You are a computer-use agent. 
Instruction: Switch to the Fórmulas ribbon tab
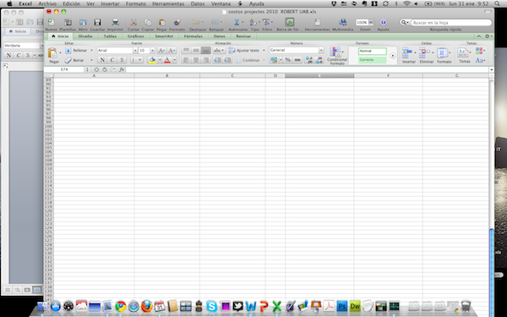pos(193,36)
